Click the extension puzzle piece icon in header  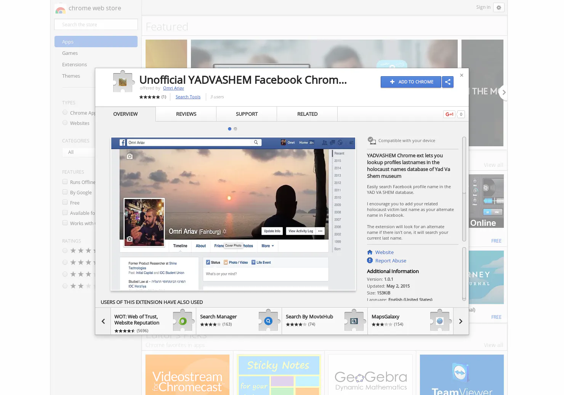click(x=123, y=82)
